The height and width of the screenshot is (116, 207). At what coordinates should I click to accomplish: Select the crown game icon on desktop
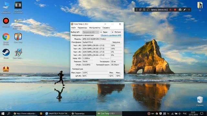[x=6, y=71]
